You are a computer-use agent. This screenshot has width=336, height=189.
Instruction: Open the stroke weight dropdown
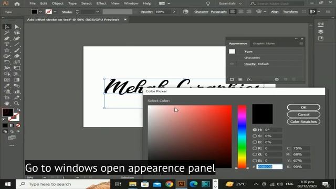click(98, 12)
